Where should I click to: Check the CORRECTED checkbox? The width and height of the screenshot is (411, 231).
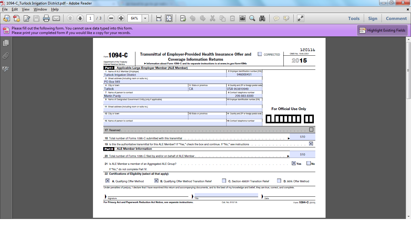pyautogui.click(x=260, y=54)
